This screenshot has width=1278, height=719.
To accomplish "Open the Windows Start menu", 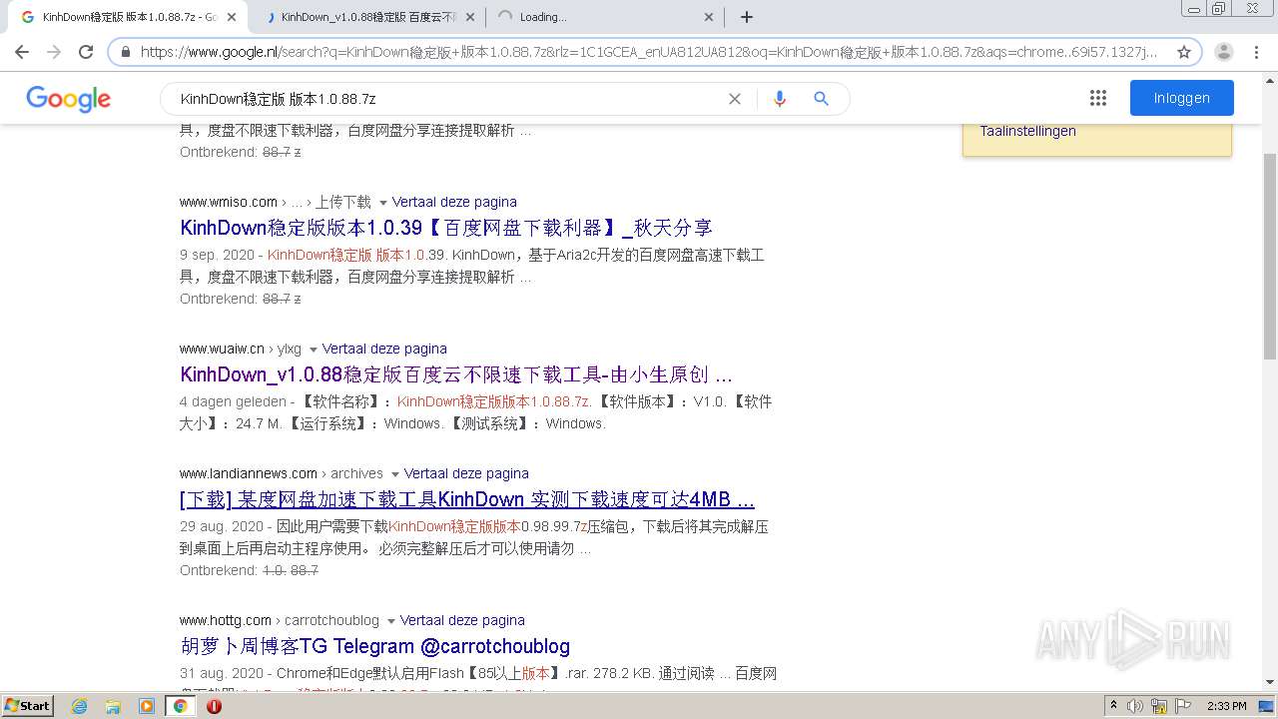I will [28, 706].
